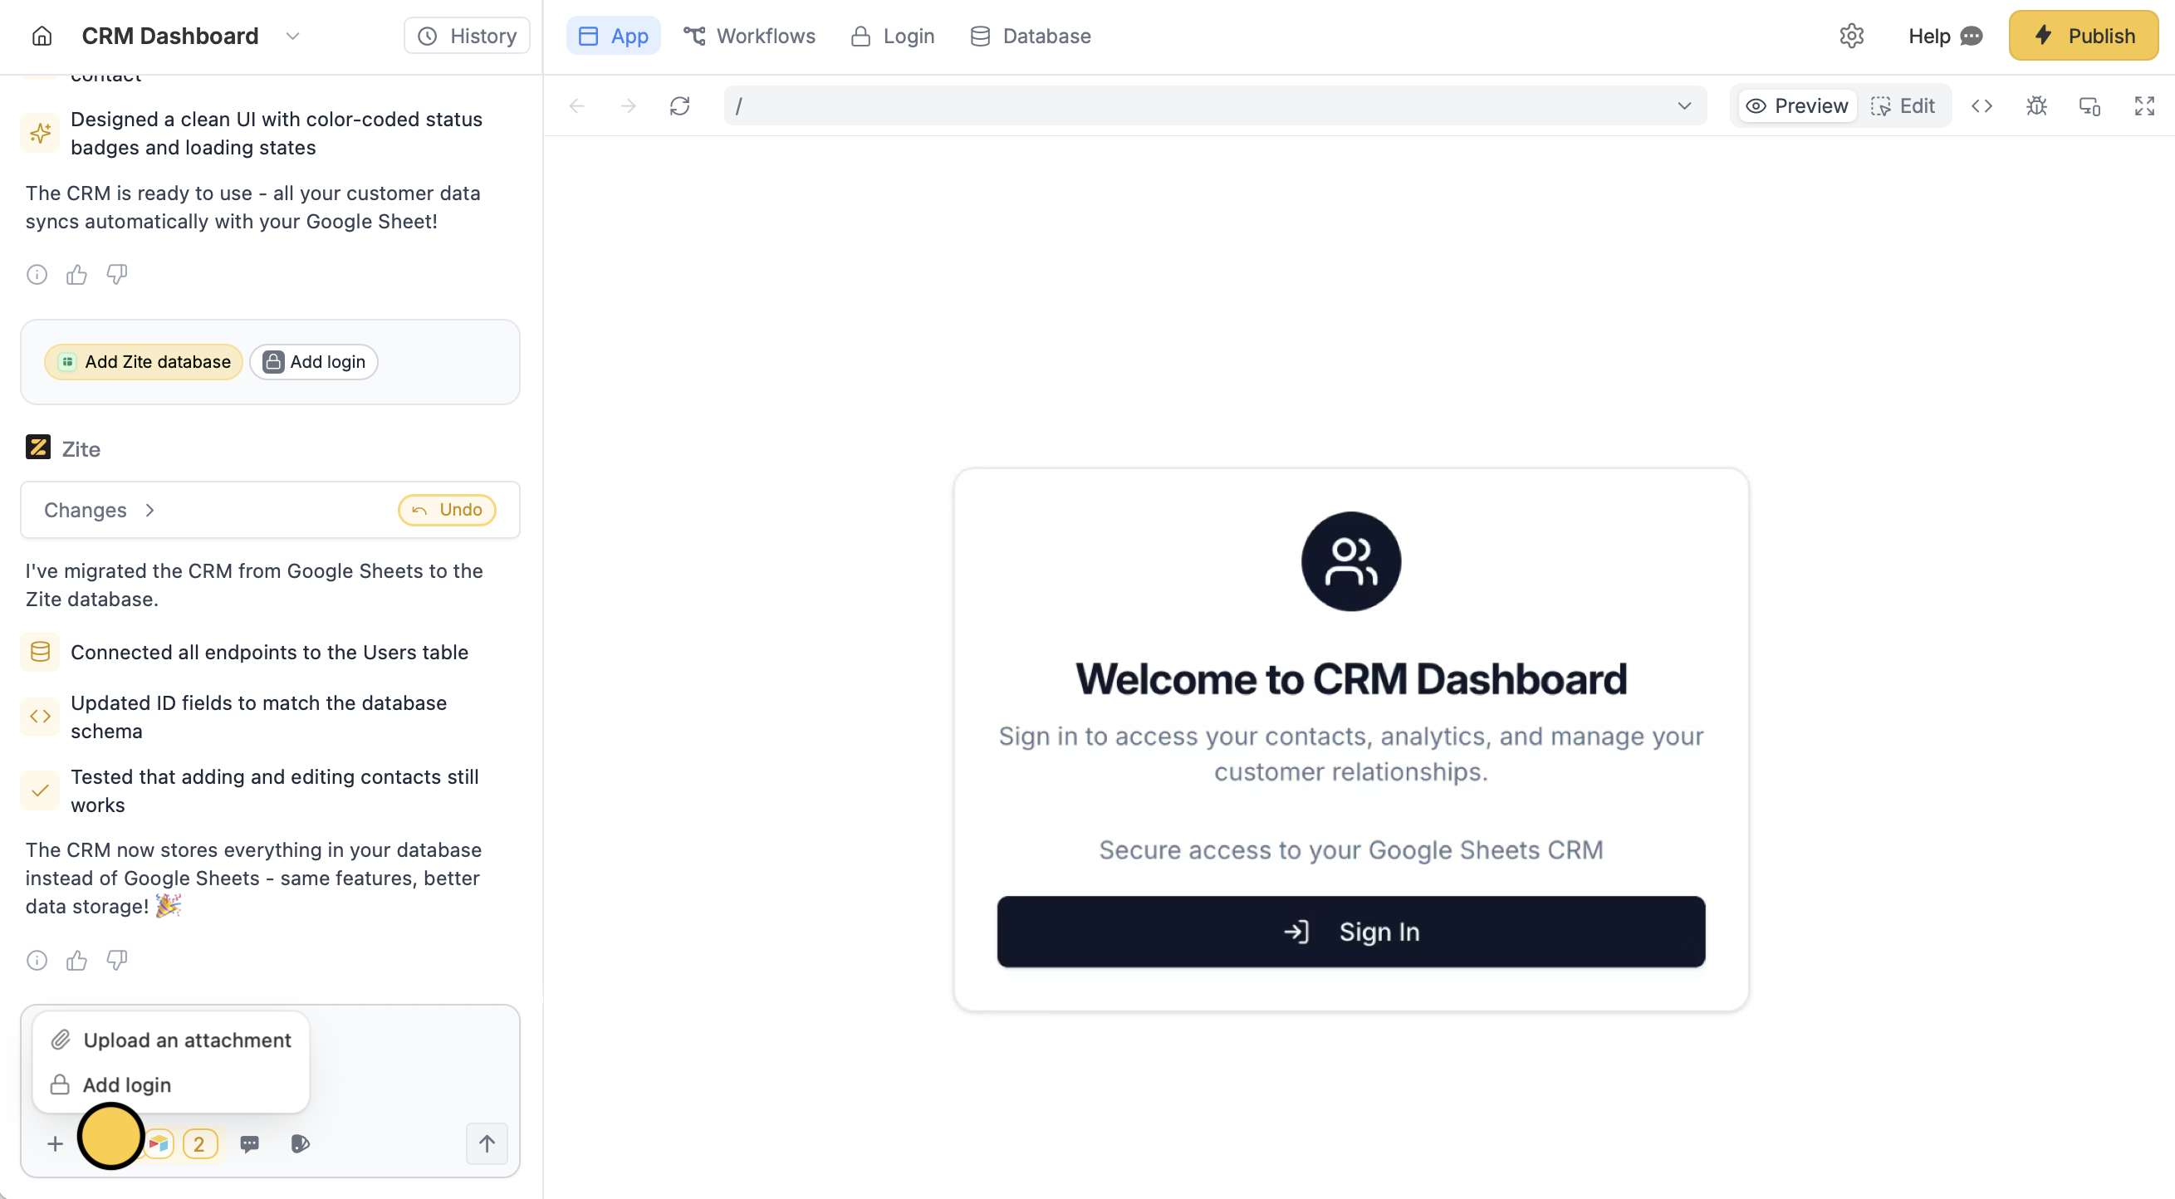
Task: Click thumbs up on latest Zite message
Action: [77, 960]
